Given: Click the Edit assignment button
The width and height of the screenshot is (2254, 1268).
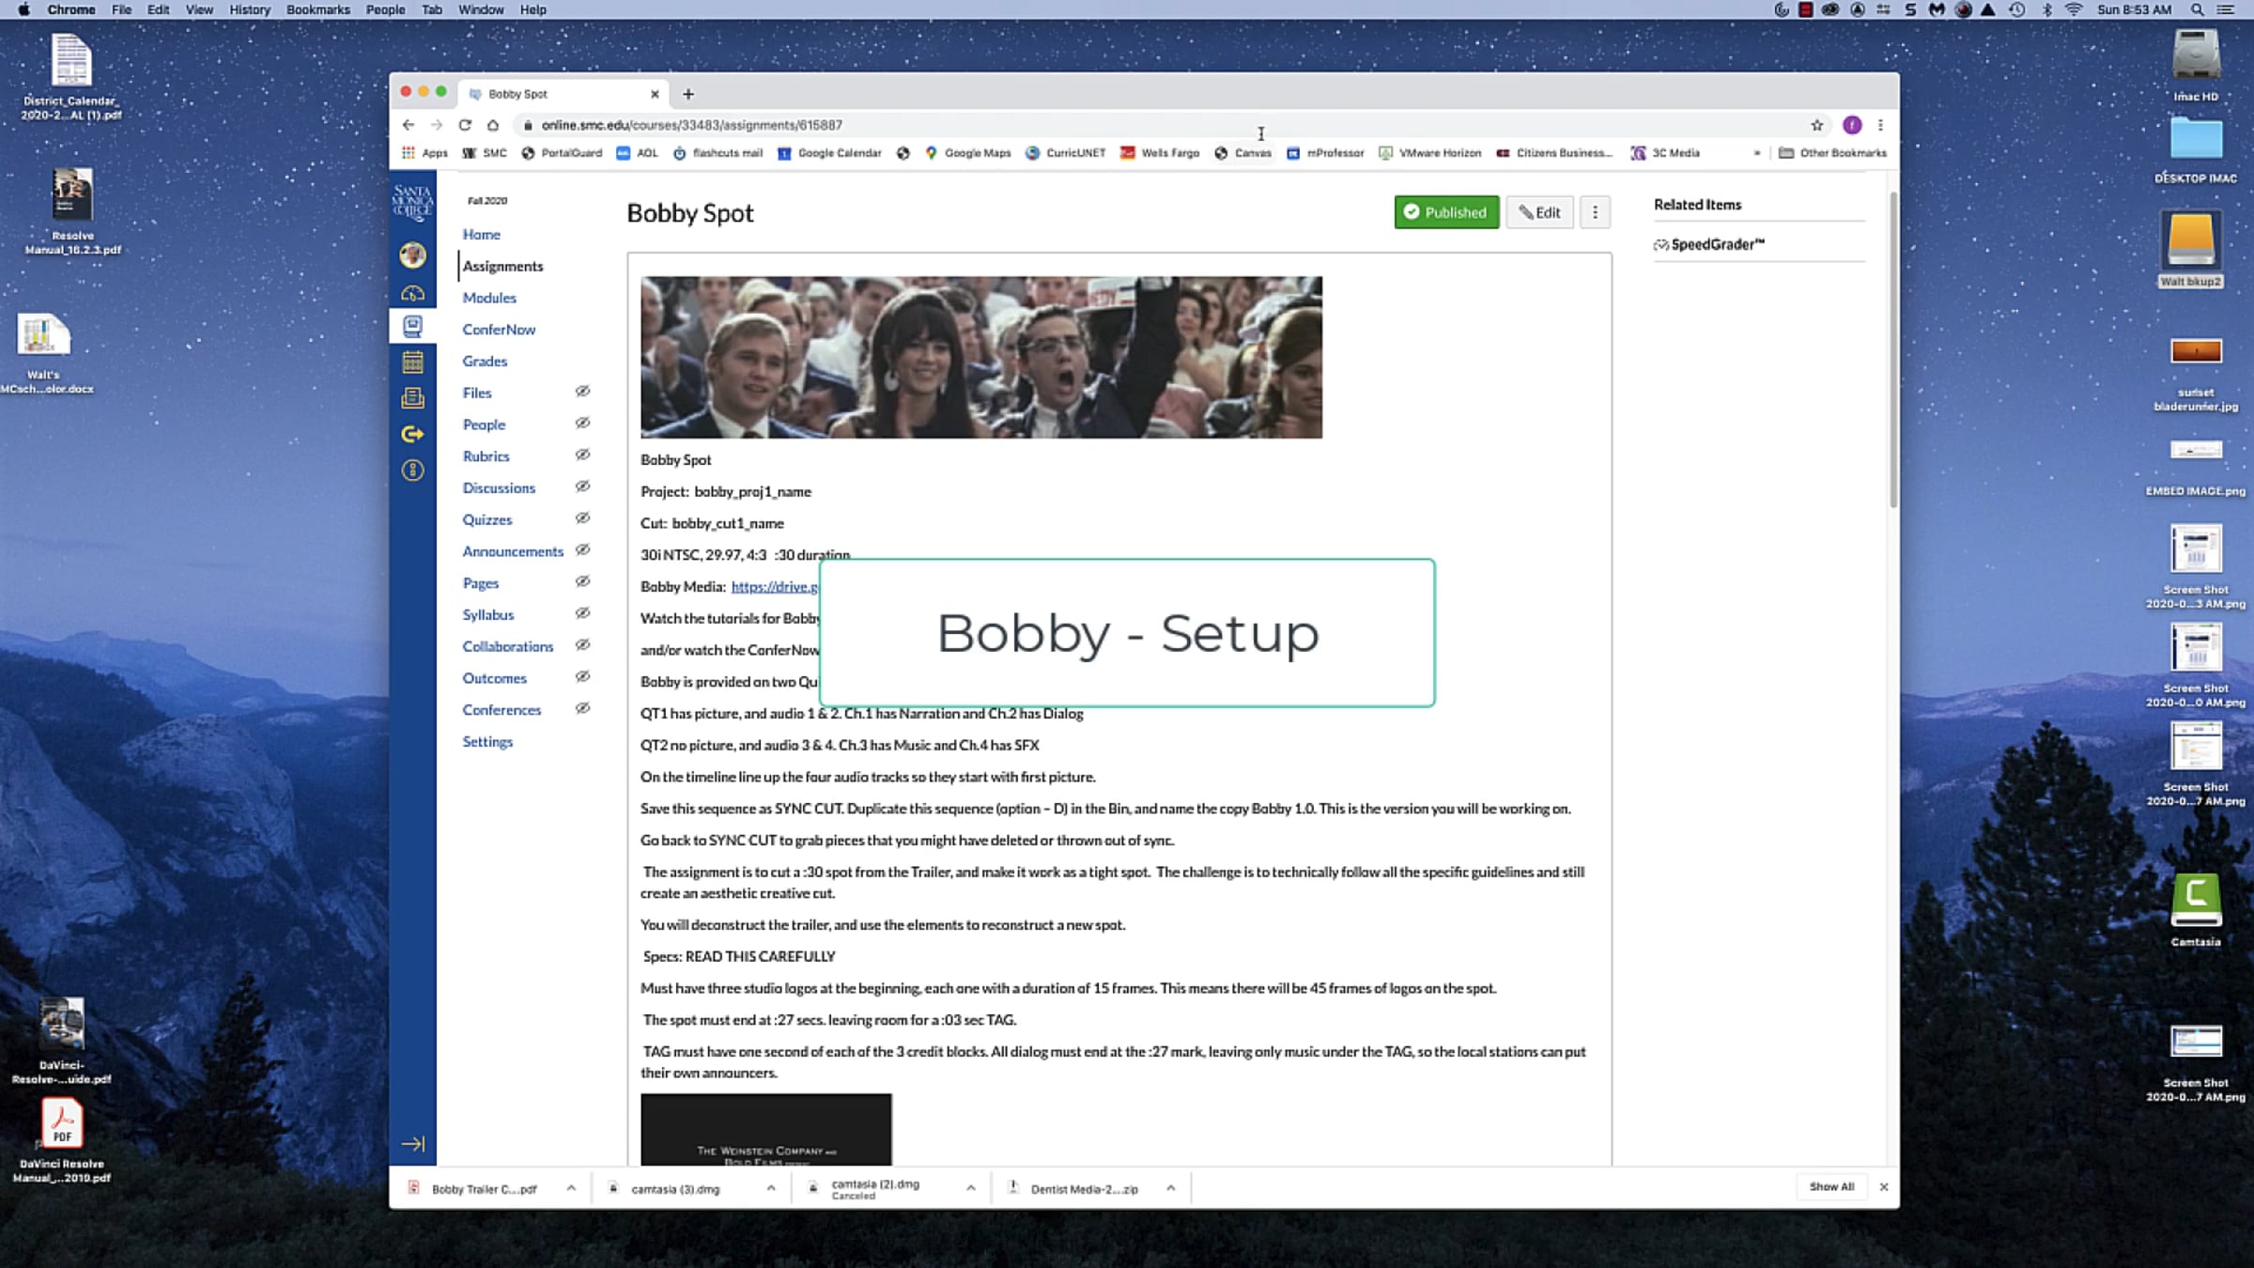Looking at the screenshot, I should click(1539, 212).
